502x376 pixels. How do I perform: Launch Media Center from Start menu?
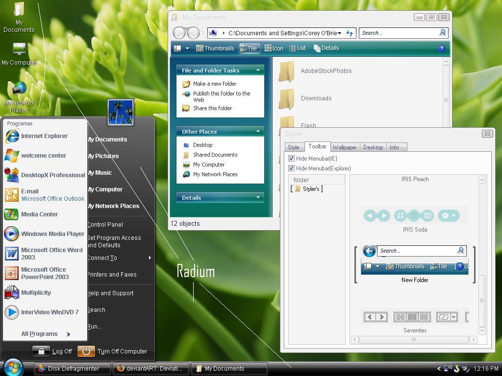coord(45,214)
